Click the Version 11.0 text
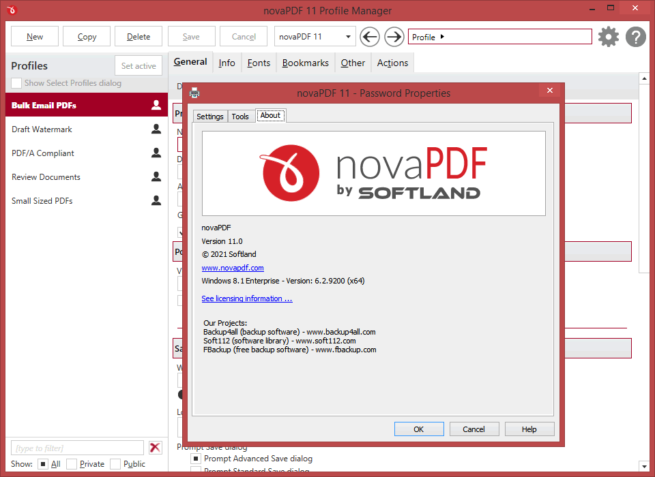The height and width of the screenshot is (477, 655). pyautogui.click(x=222, y=241)
